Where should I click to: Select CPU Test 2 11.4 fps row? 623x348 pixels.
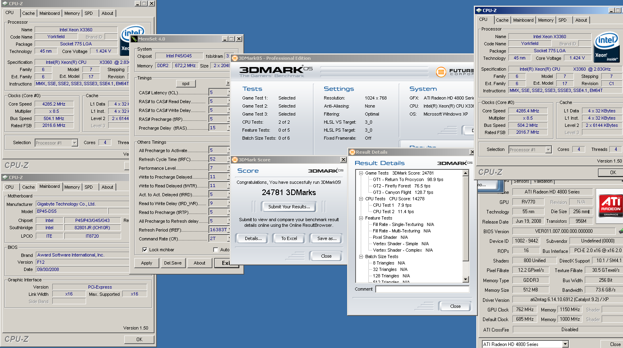393,212
